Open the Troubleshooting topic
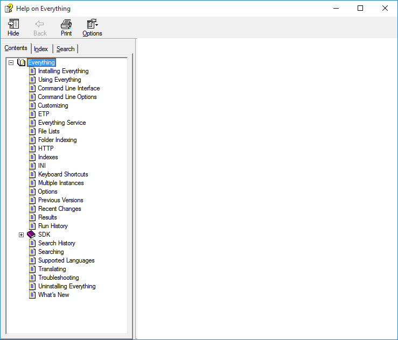398x340 pixels. (x=58, y=278)
